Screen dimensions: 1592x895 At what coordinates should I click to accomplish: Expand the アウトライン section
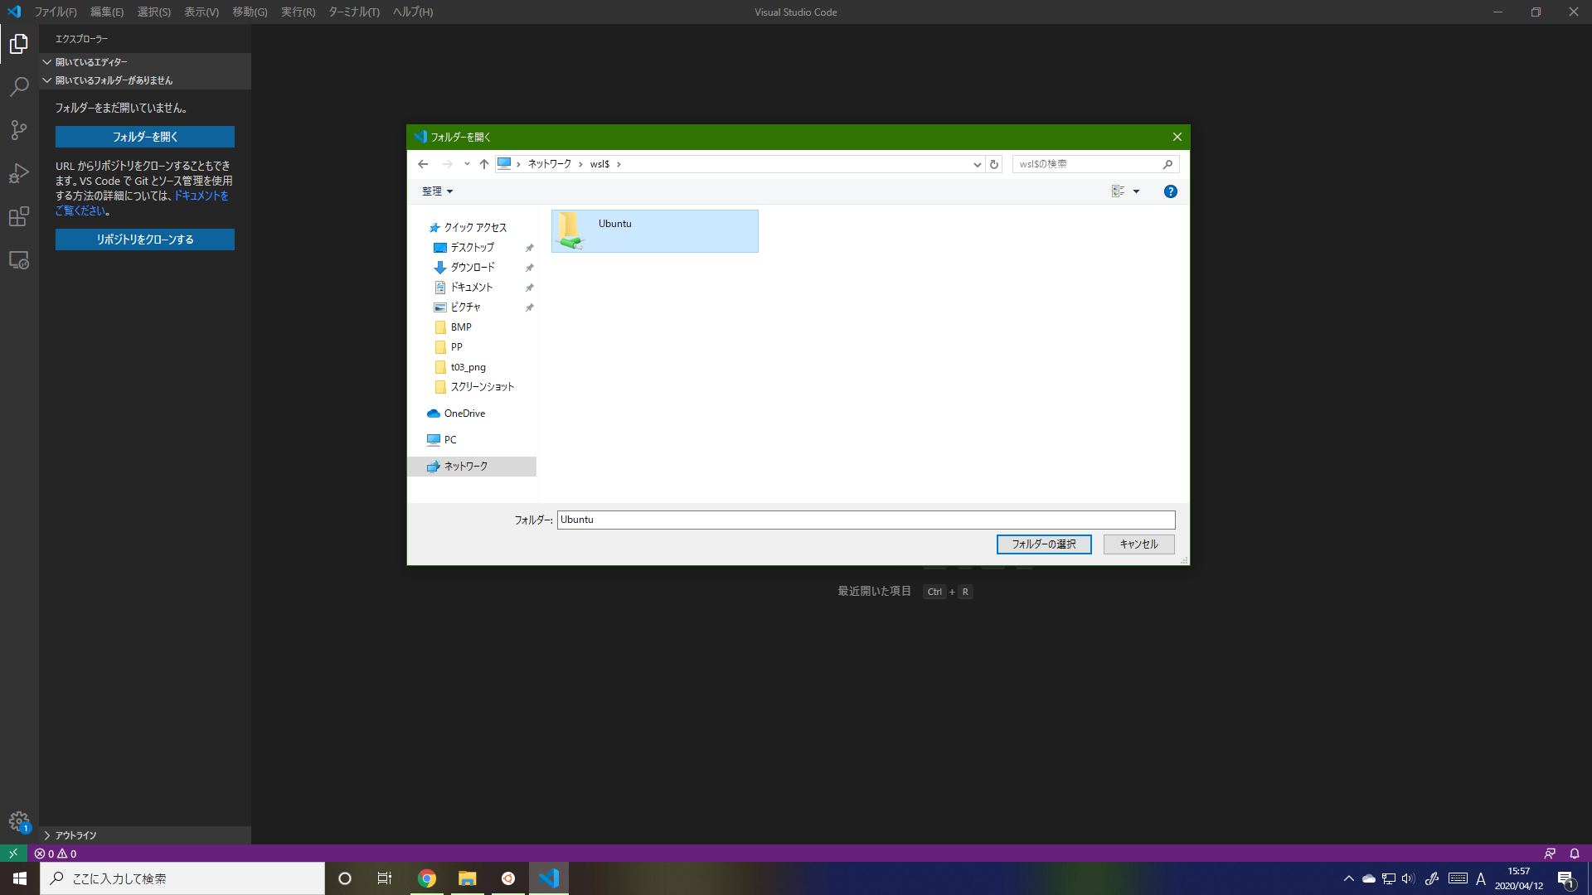[47, 835]
